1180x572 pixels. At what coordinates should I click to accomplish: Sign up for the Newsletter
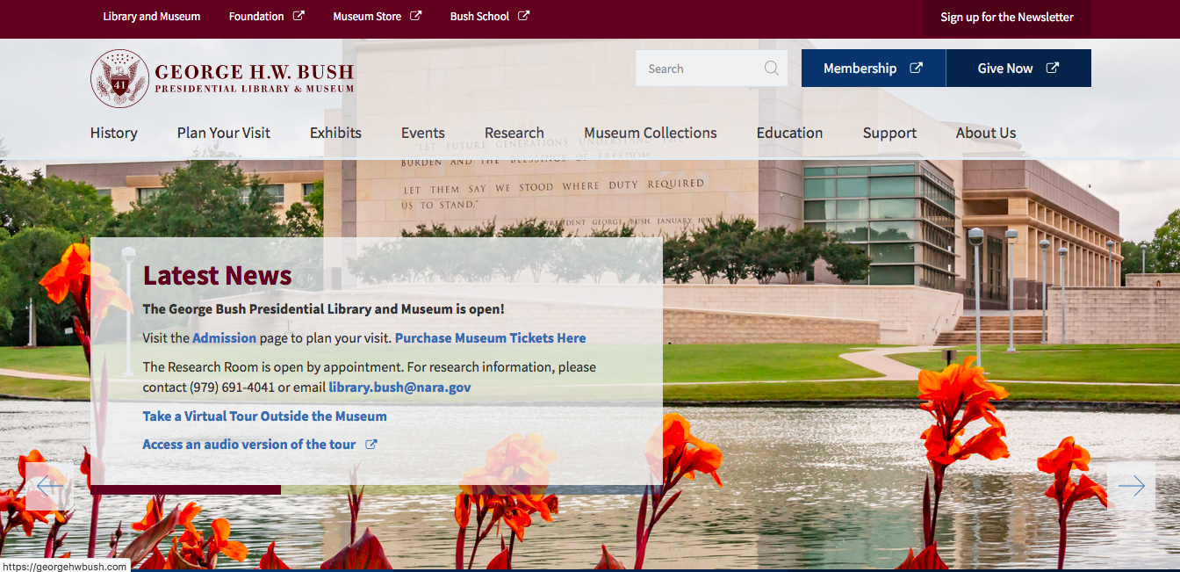click(x=1006, y=18)
